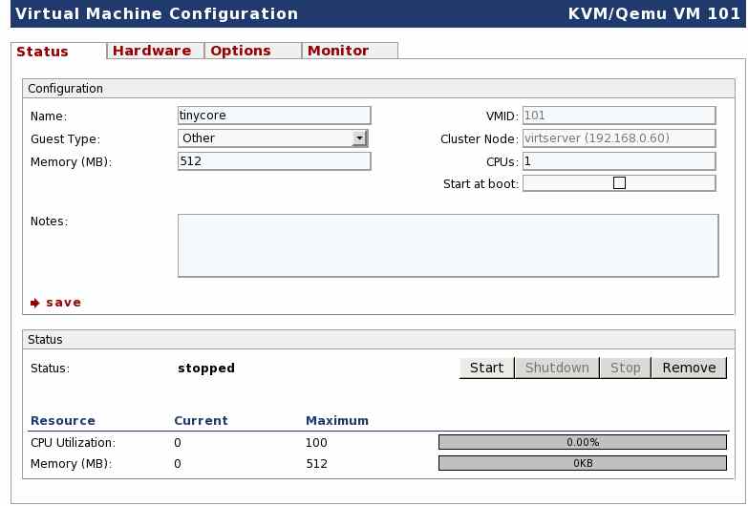Click the Resource column header
This screenshot has width=748, height=506.
(x=63, y=421)
